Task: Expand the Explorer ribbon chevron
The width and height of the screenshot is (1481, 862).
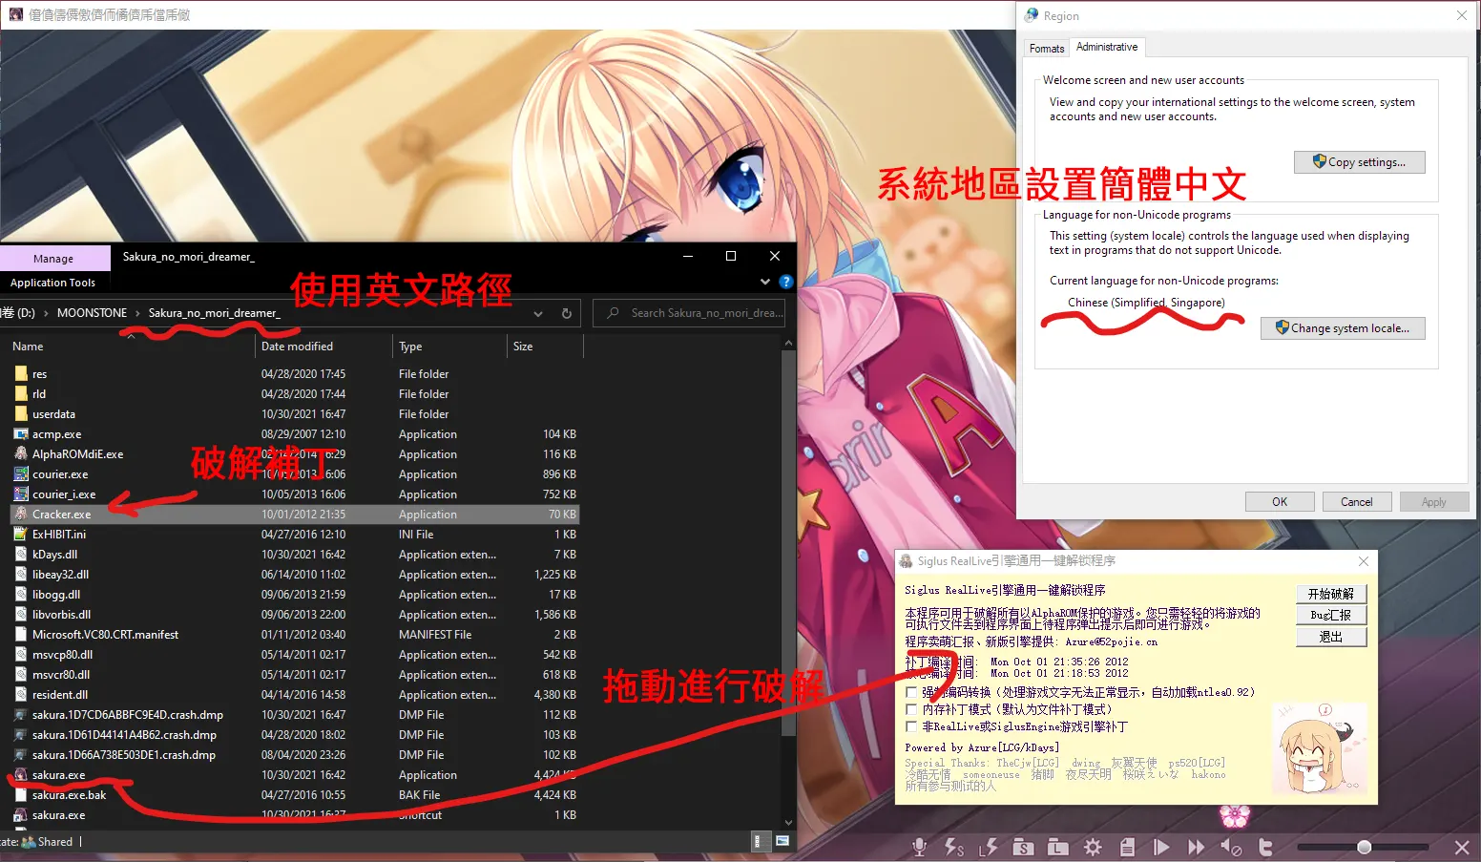Action: pyautogui.click(x=764, y=282)
